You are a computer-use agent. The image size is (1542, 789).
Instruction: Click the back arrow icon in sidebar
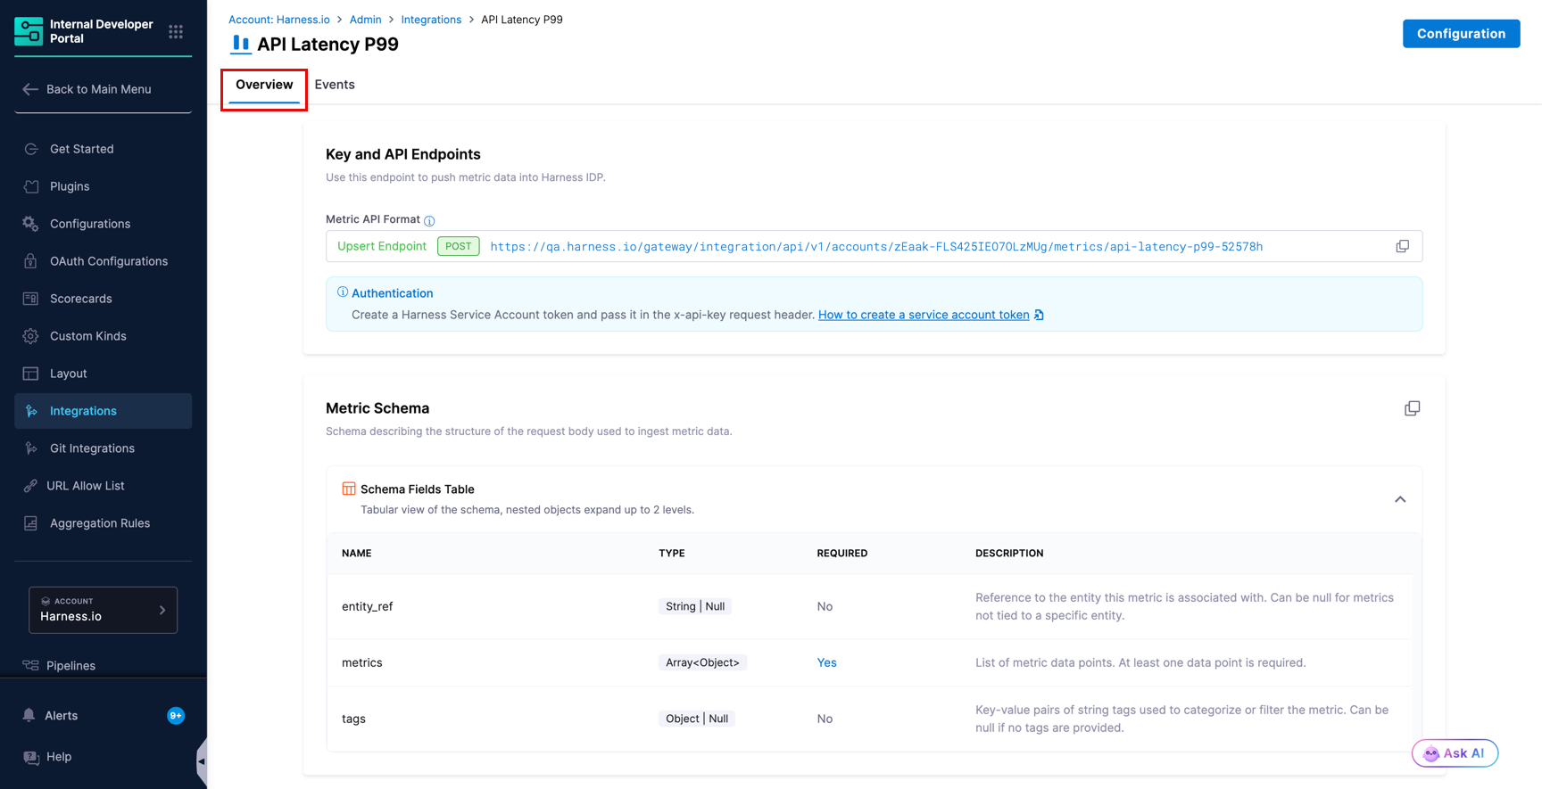pos(30,89)
